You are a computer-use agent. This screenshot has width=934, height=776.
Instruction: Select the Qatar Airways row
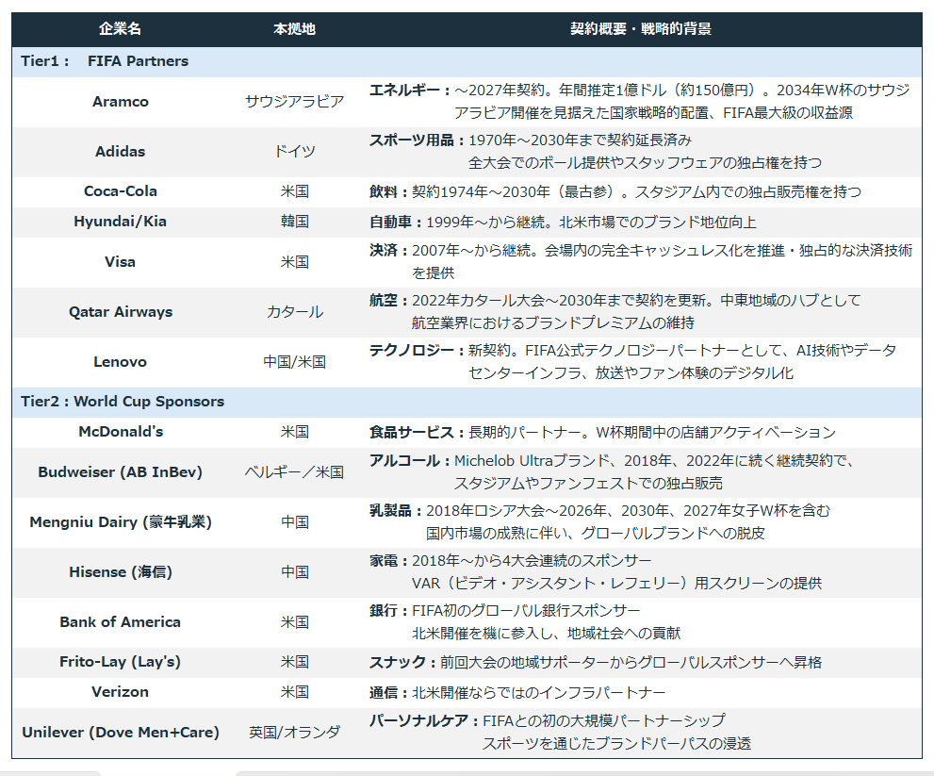pos(119,312)
